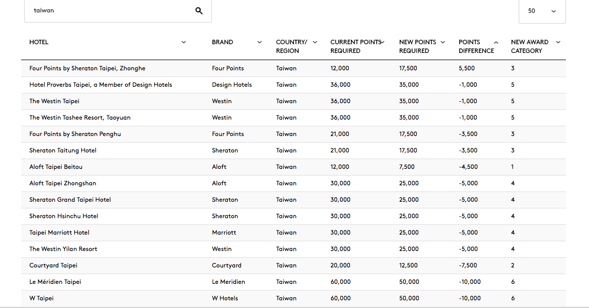Select 'Sheraton Grand Taipei Hotel' name
This screenshot has height=308, width=589.
[x=70, y=200]
